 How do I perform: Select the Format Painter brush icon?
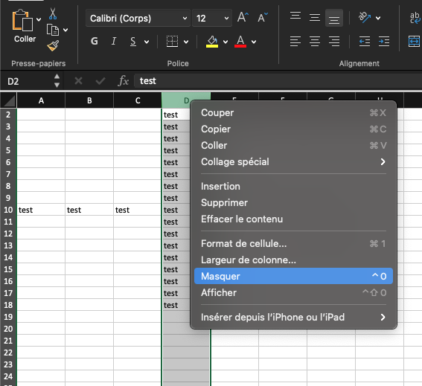pos(53,45)
